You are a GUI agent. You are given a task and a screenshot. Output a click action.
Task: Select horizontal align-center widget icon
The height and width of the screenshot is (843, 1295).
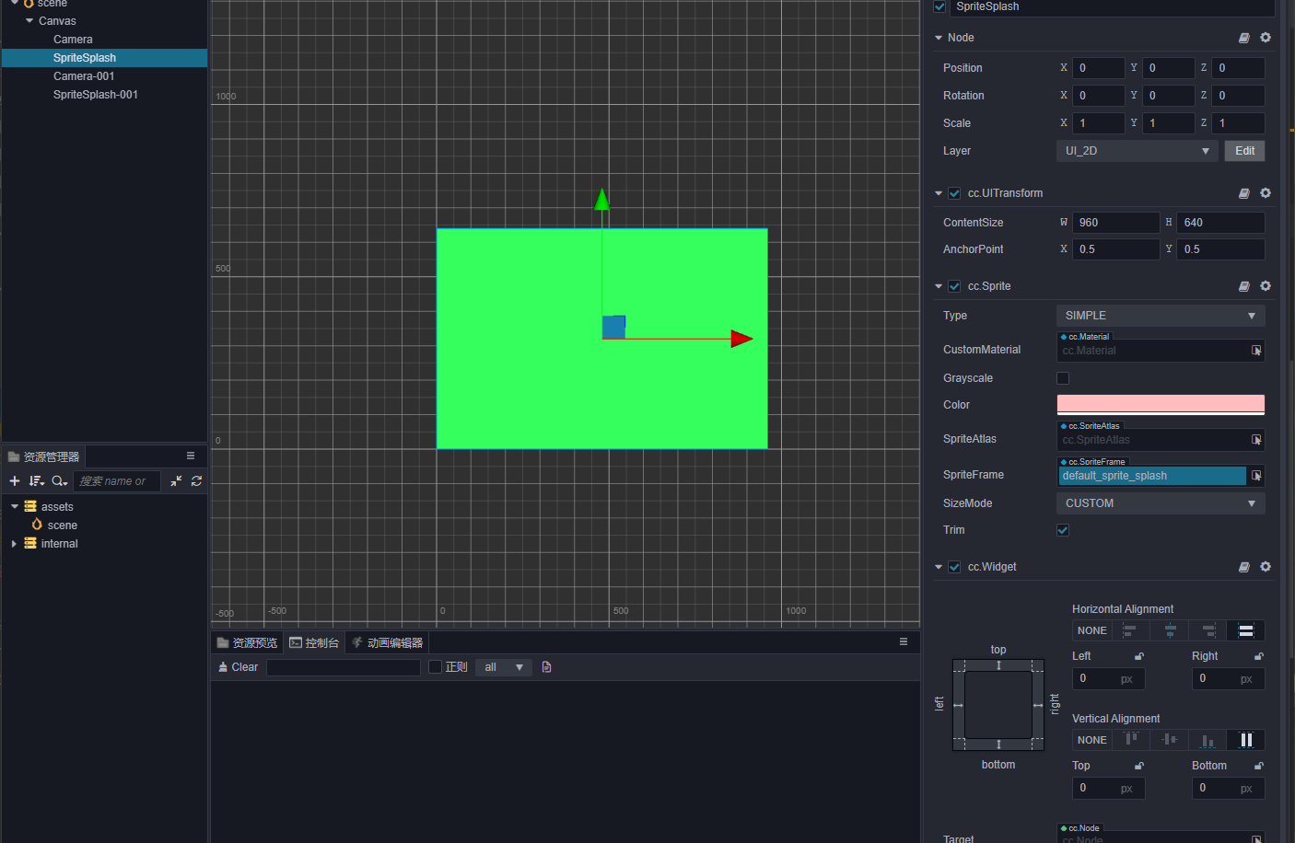click(1170, 630)
